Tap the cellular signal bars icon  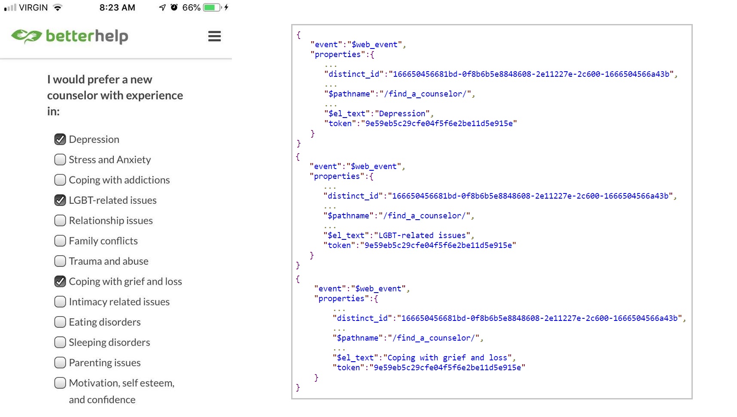point(10,8)
